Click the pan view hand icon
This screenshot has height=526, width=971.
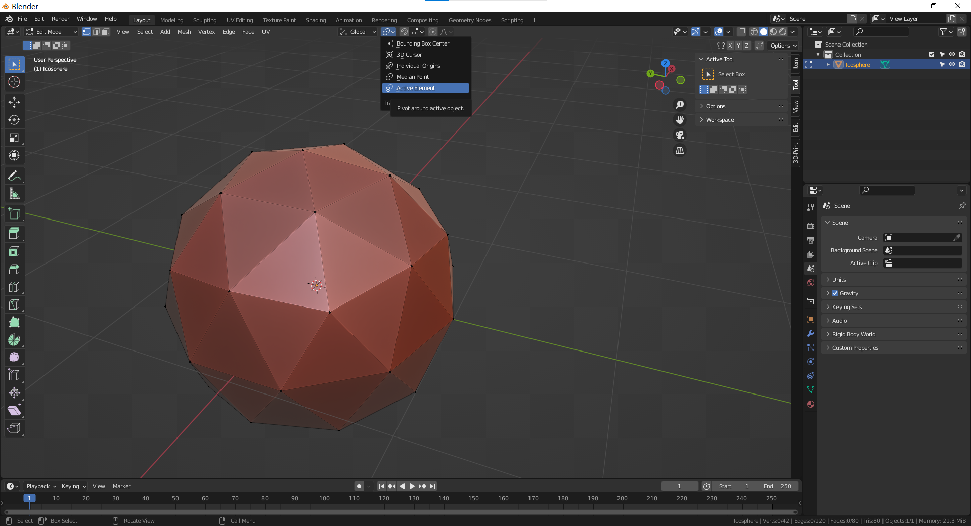(x=680, y=120)
